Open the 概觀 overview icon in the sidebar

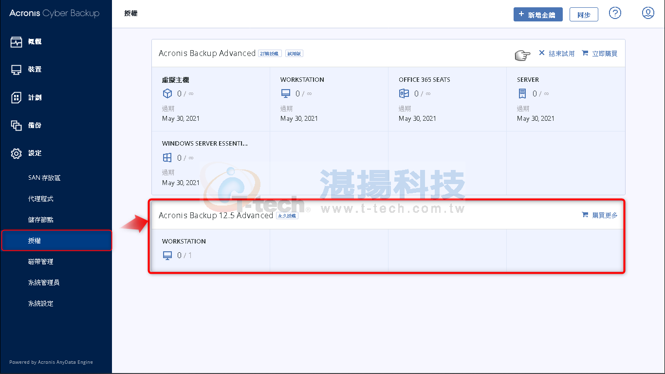tap(17, 42)
